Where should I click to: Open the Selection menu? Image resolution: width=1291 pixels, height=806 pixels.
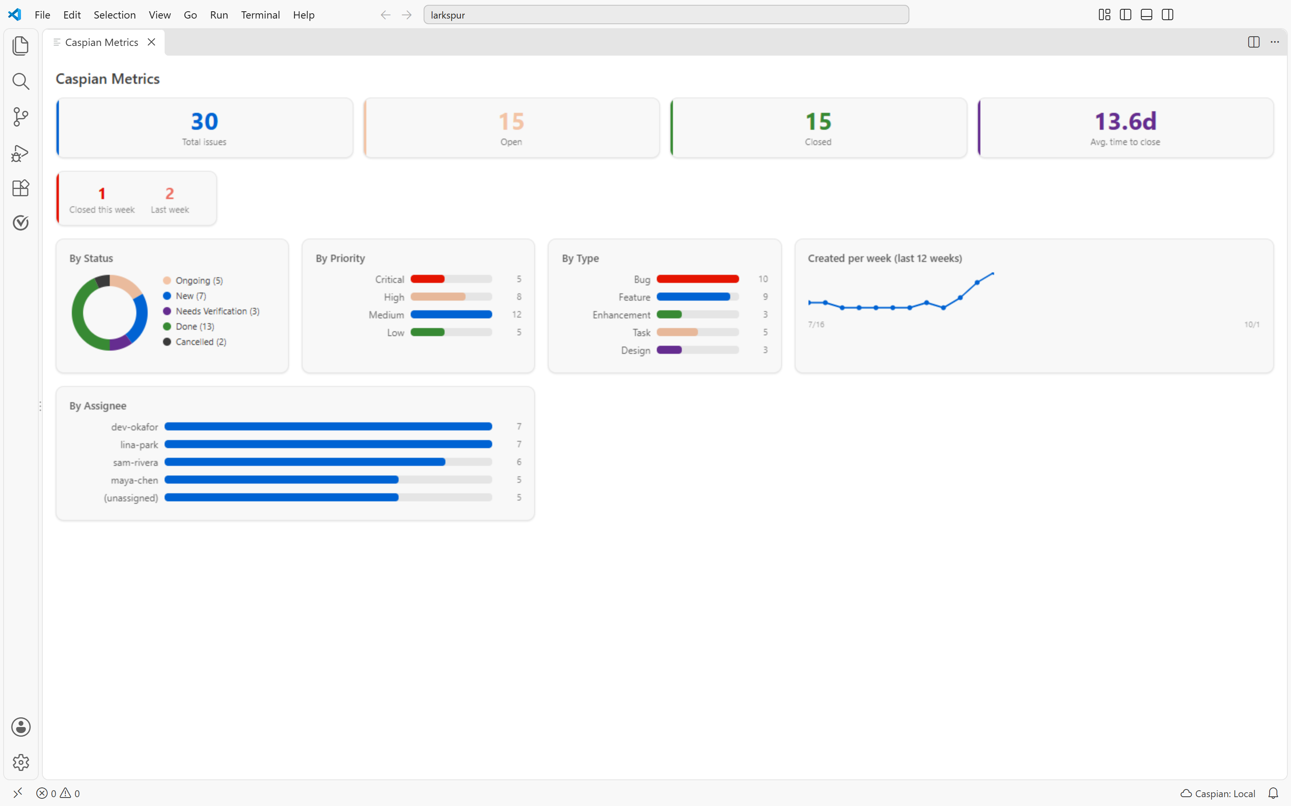click(115, 15)
